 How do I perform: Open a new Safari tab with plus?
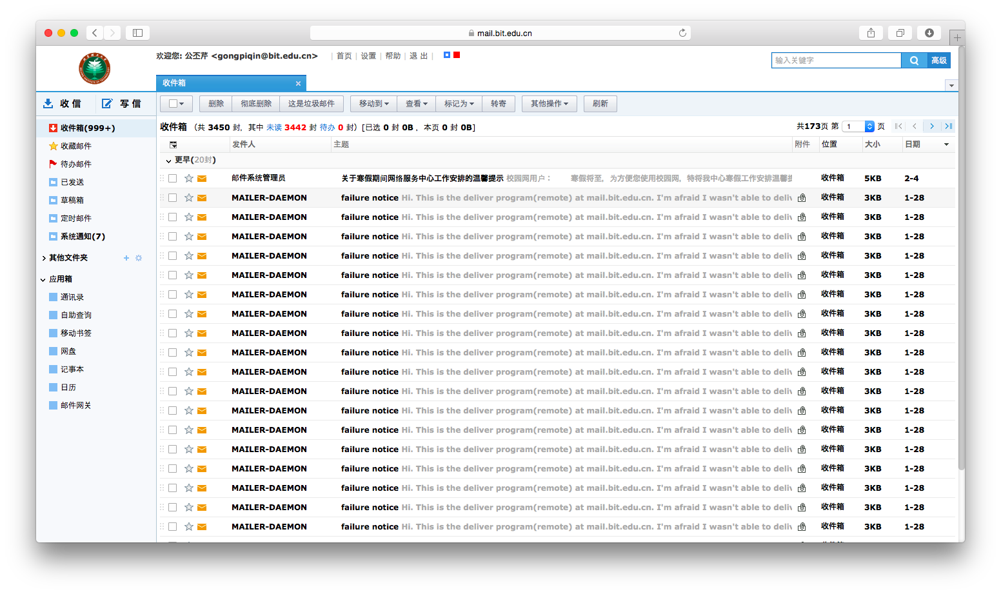(957, 38)
